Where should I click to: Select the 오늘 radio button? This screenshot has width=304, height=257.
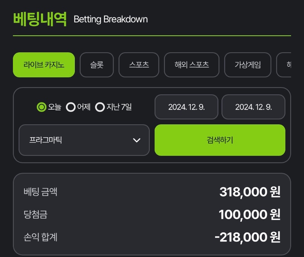click(x=41, y=107)
